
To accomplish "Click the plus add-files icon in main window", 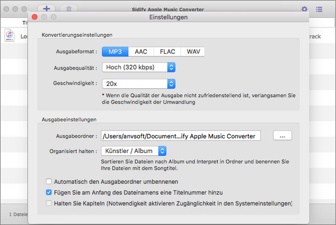I will click(46, 8).
